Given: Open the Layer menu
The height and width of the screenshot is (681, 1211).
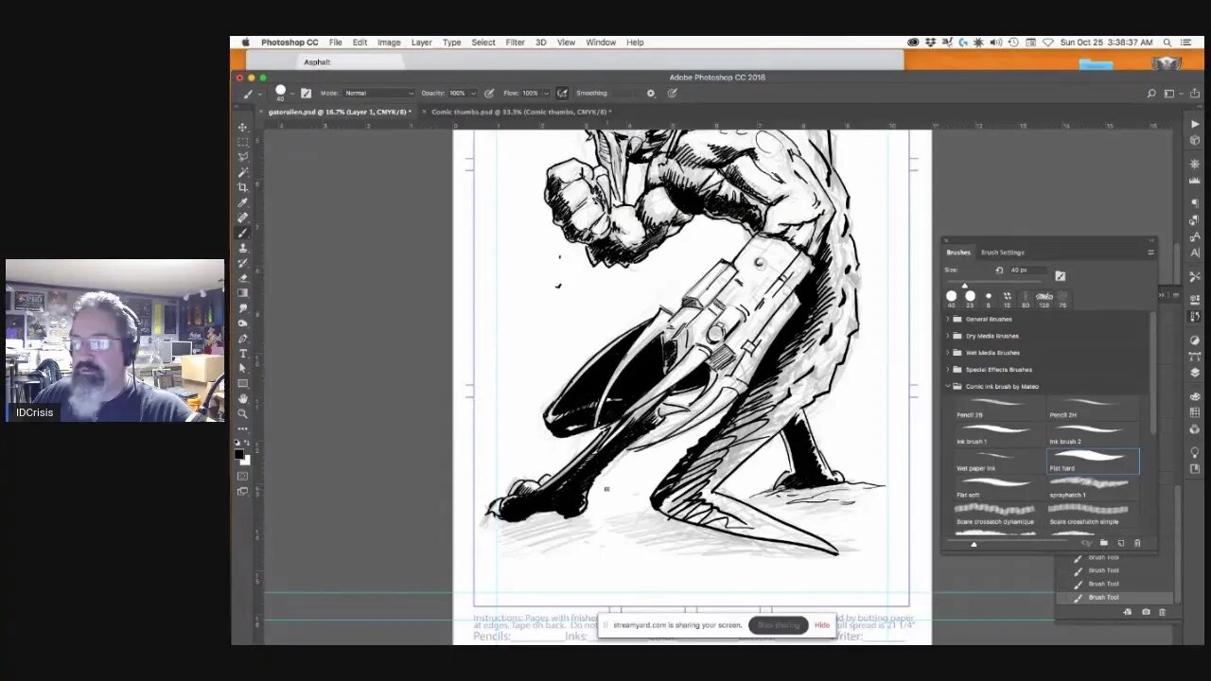Looking at the screenshot, I should pyautogui.click(x=421, y=43).
